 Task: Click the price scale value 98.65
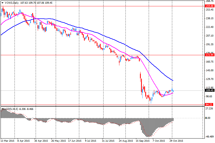pyautogui.click(x=209, y=96)
